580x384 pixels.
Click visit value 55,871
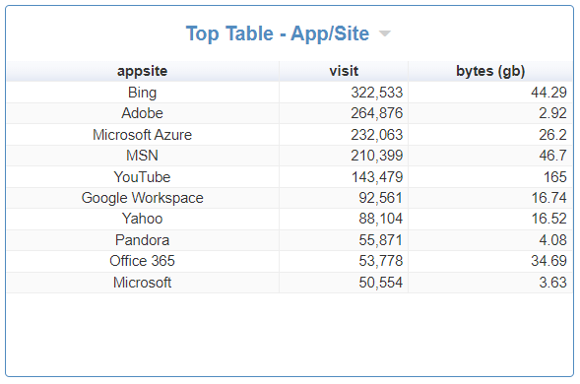[380, 240]
